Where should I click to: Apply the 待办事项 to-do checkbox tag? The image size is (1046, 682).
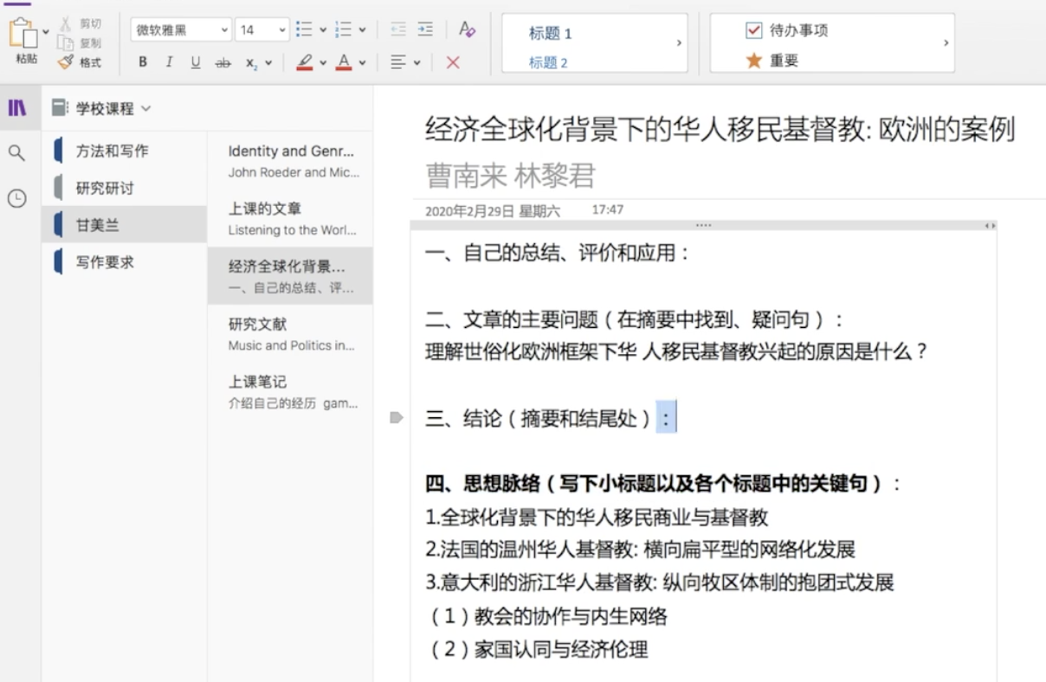tap(787, 30)
